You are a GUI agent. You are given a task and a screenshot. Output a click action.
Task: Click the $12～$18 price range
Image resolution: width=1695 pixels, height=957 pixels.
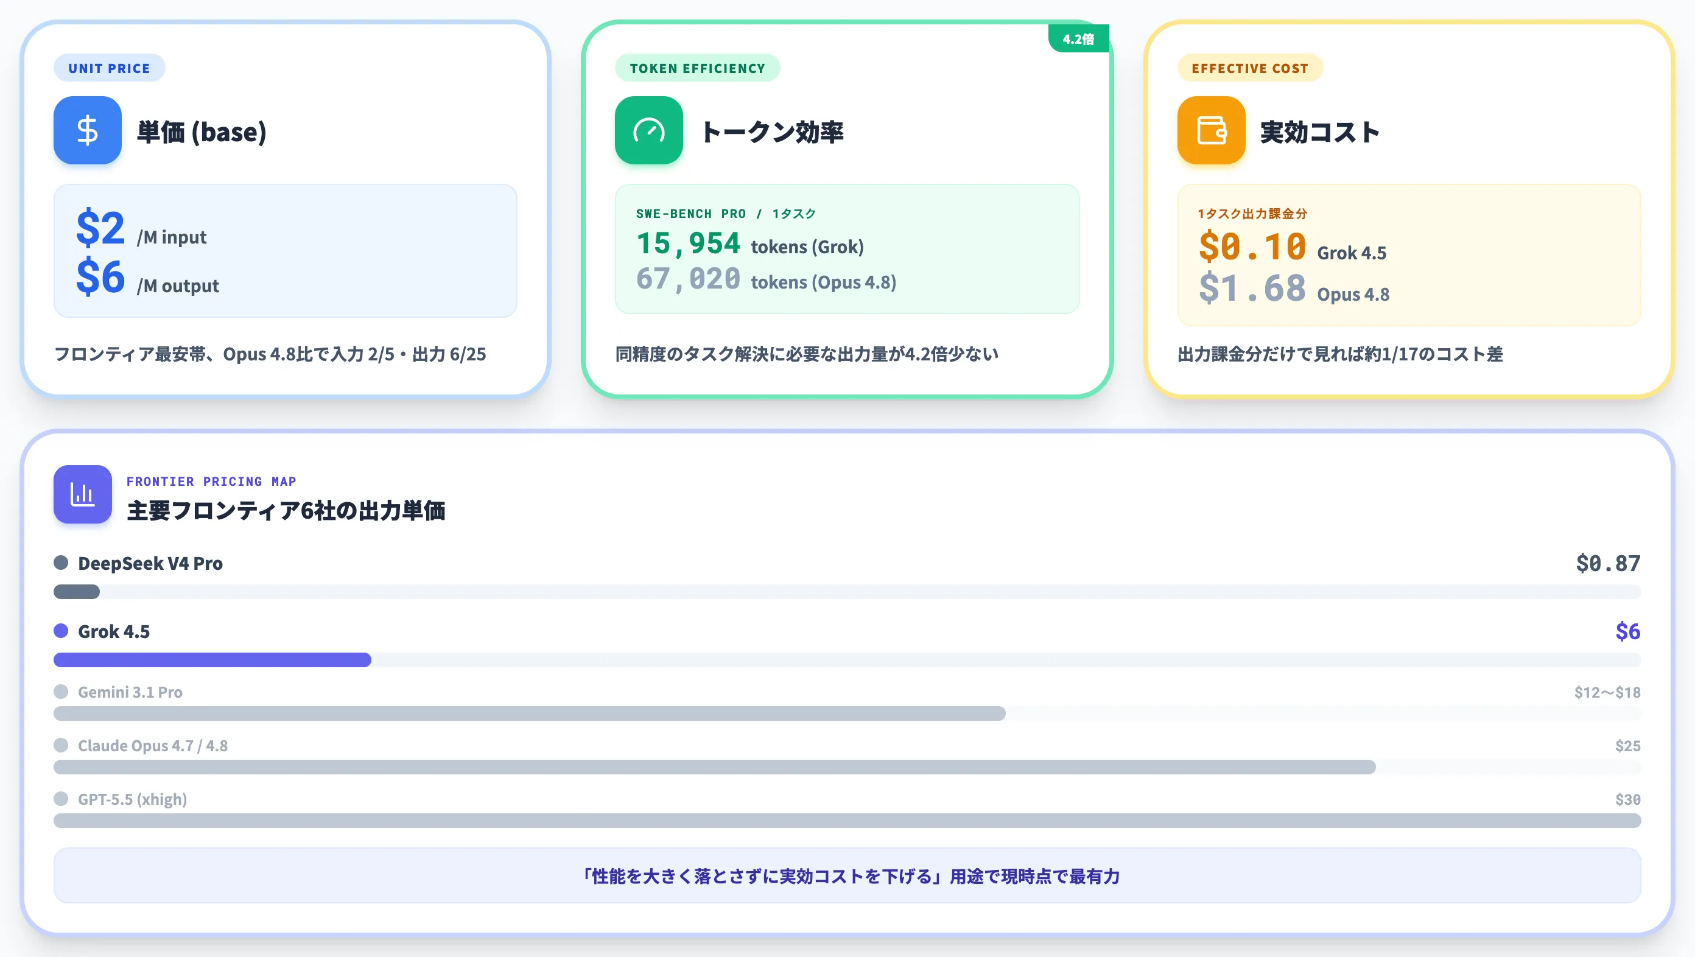tap(1607, 692)
